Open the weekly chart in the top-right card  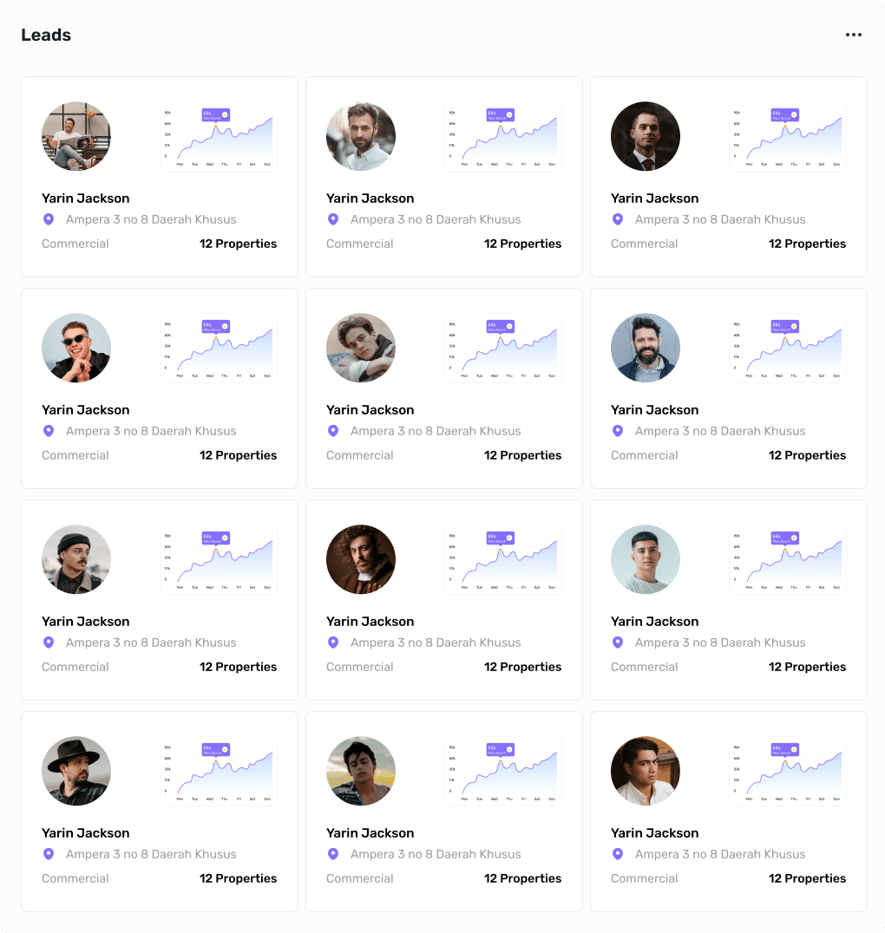point(788,137)
